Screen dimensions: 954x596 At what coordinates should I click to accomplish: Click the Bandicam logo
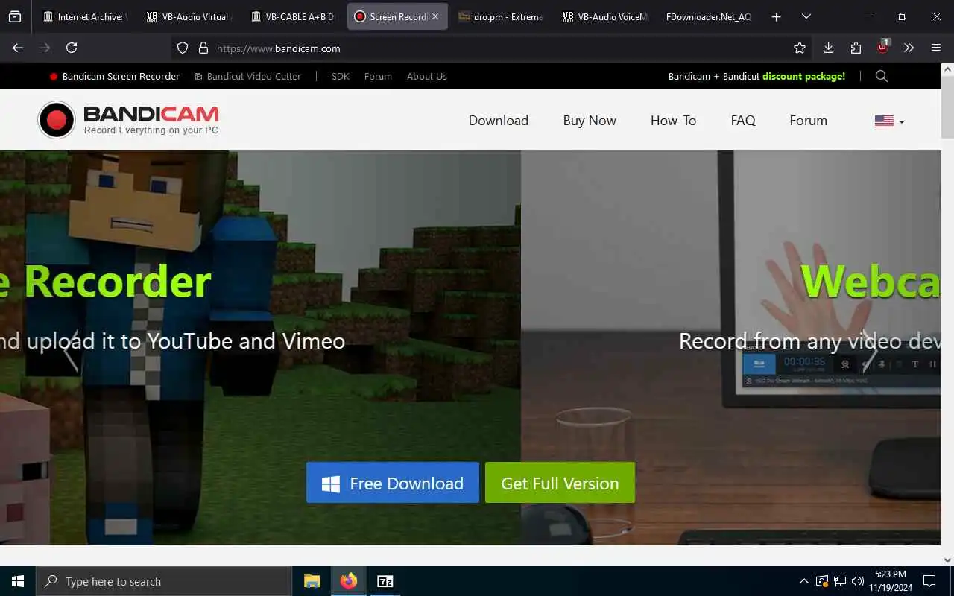click(128, 120)
